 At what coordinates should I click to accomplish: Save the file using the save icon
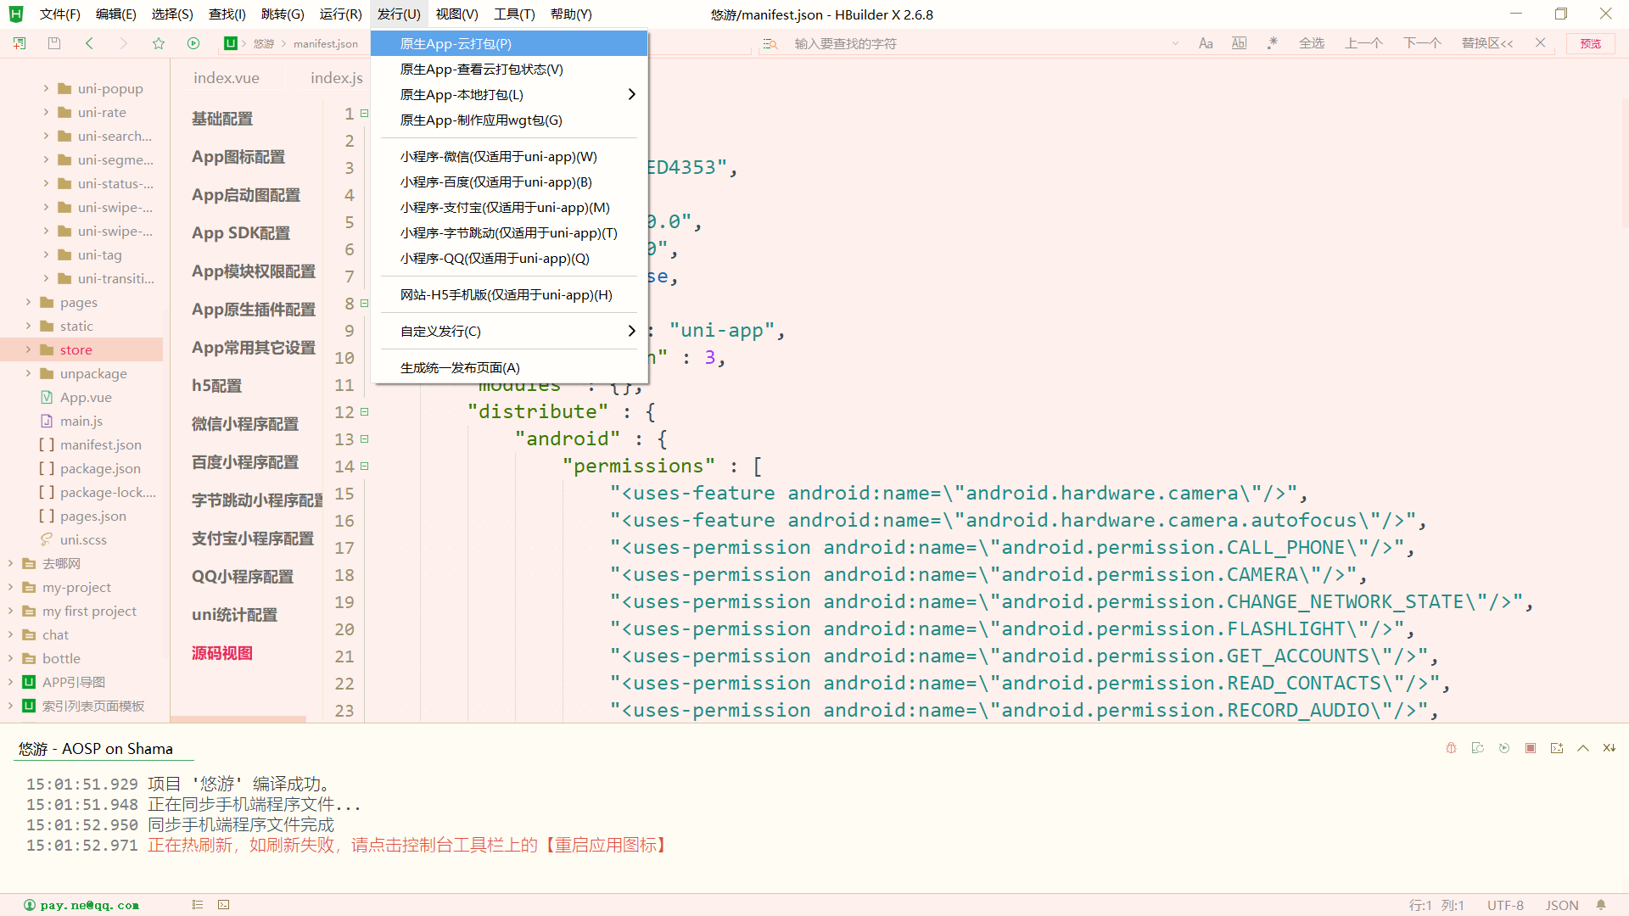tap(54, 43)
